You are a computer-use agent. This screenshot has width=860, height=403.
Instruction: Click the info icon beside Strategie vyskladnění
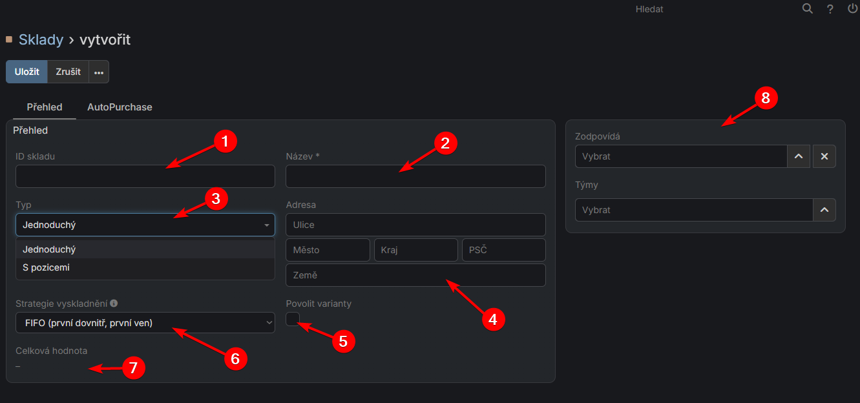click(x=114, y=303)
